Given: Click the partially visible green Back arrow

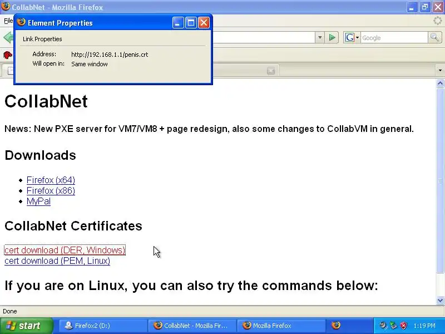Looking at the screenshot, I should [x=8, y=37].
